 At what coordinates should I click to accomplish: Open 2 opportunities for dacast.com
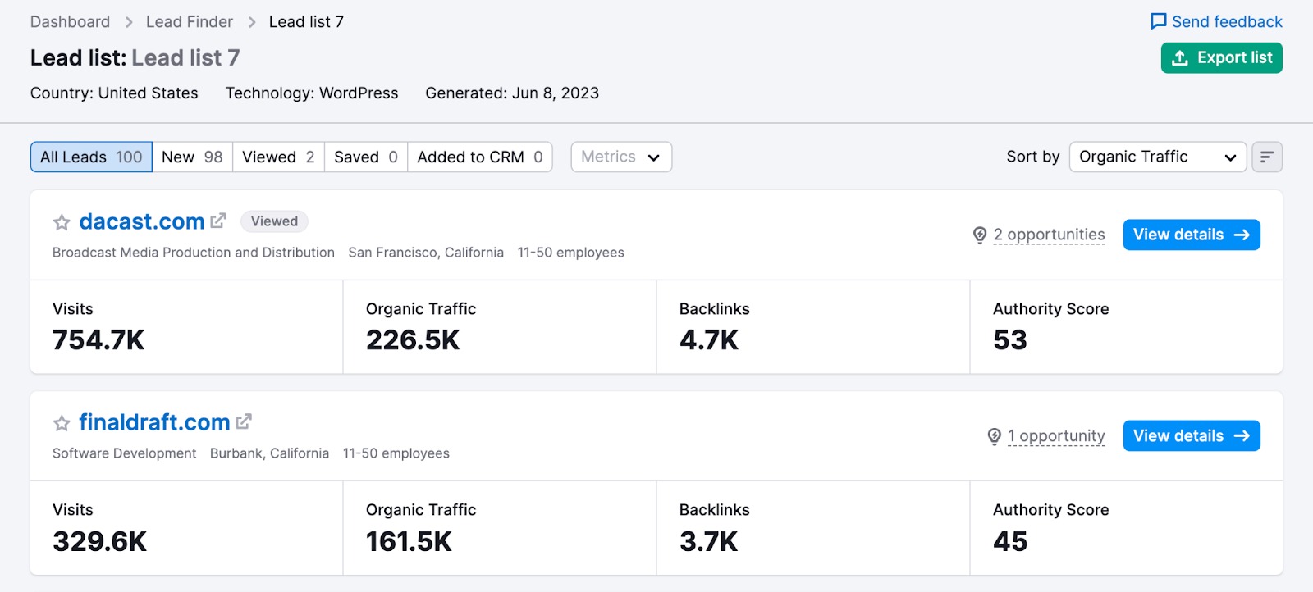[x=1049, y=235]
